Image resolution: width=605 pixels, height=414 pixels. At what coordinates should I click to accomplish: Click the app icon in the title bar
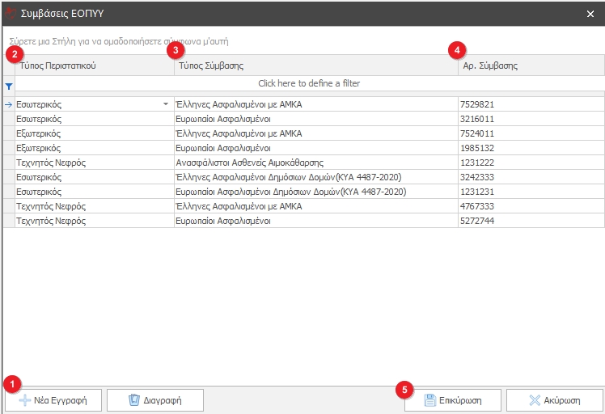pos(11,13)
